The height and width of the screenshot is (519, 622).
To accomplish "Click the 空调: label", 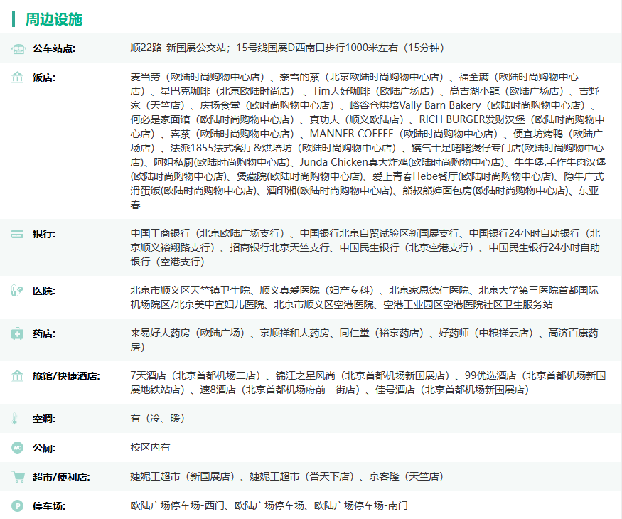I will [x=44, y=419].
